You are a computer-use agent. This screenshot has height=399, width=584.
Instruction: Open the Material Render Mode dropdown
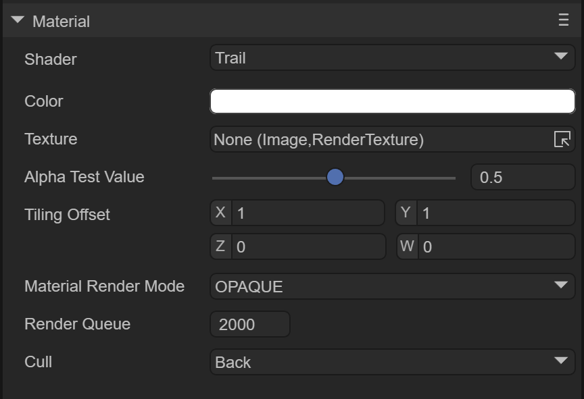392,286
